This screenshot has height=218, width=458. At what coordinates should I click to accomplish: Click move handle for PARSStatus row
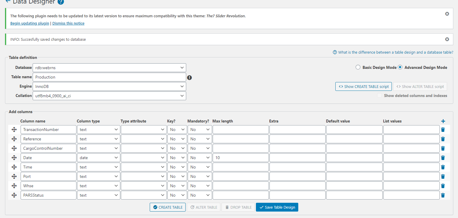(14, 195)
